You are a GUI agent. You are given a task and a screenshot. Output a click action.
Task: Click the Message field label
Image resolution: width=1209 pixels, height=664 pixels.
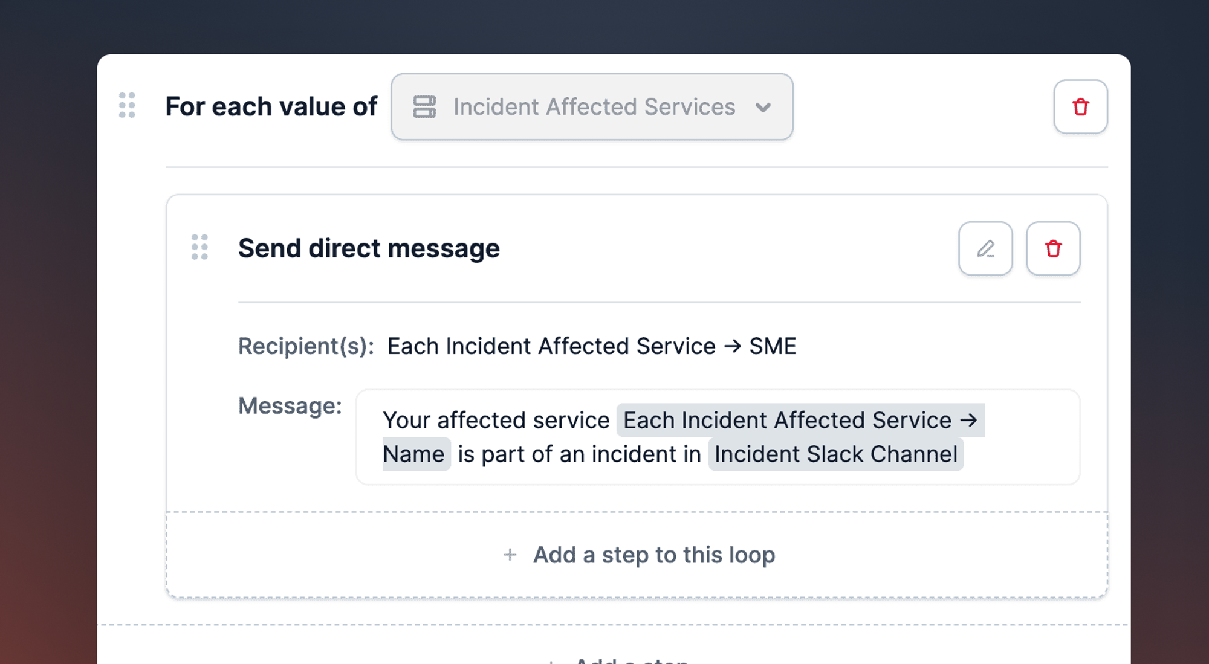pyautogui.click(x=290, y=406)
